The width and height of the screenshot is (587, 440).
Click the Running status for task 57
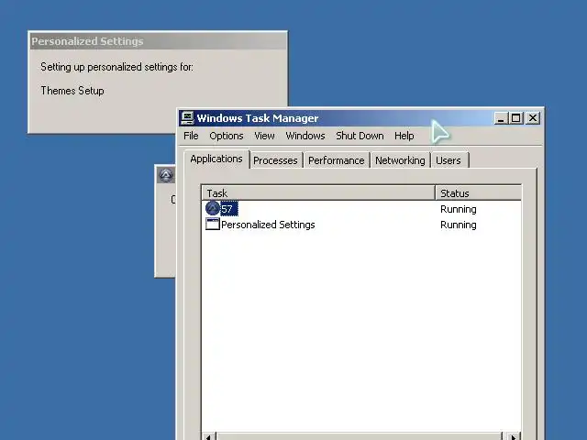point(459,209)
